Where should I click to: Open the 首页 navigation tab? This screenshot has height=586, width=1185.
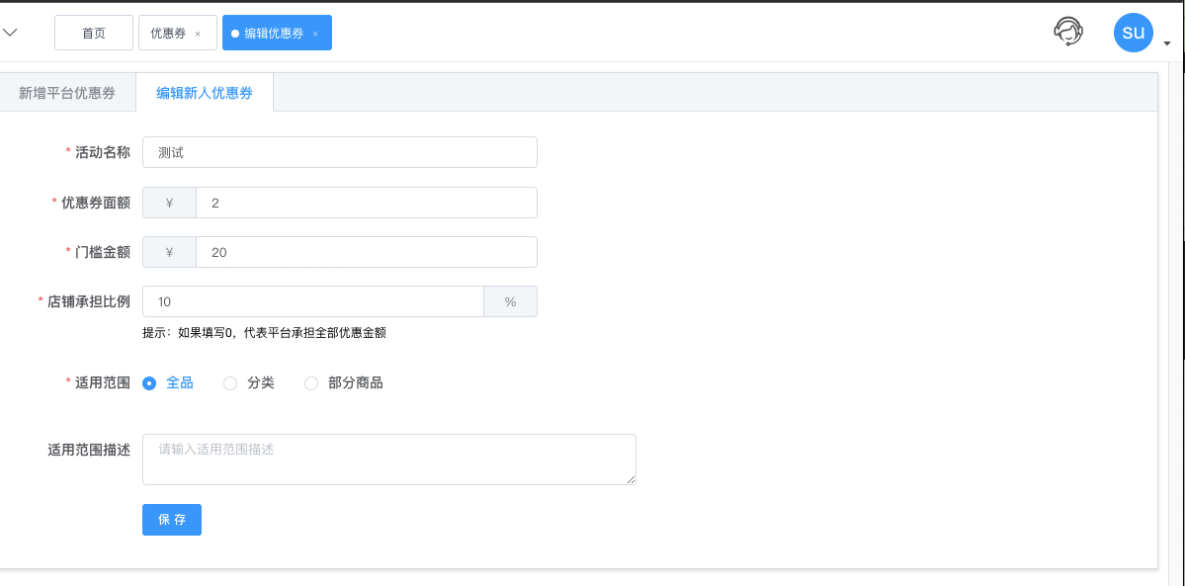pos(94,34)
